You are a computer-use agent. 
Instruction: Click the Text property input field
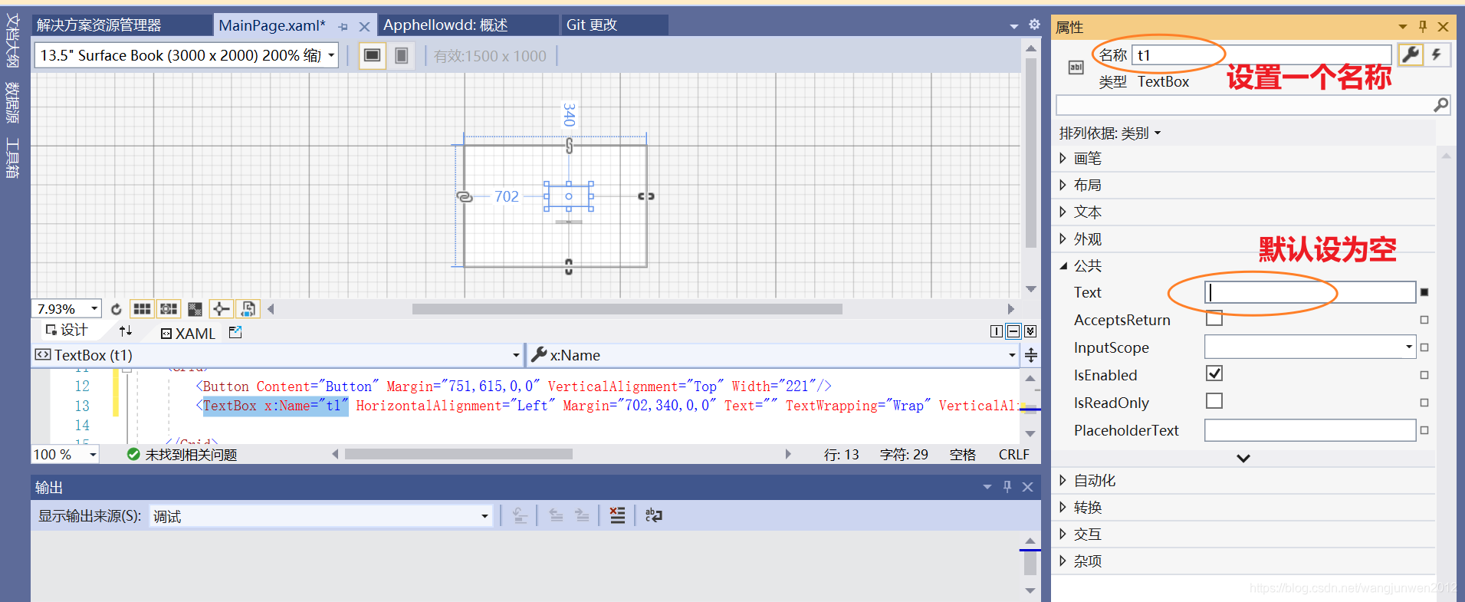pyautogui.click(x=1310, y=292)
